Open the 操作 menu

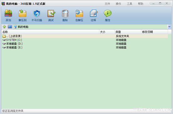(118, 4)
